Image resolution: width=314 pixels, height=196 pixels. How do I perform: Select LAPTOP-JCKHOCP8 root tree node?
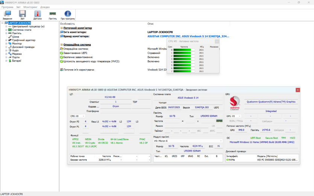20,23
